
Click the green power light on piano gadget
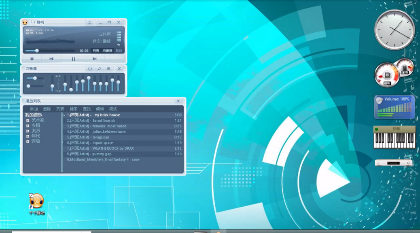tap(376, 129)
